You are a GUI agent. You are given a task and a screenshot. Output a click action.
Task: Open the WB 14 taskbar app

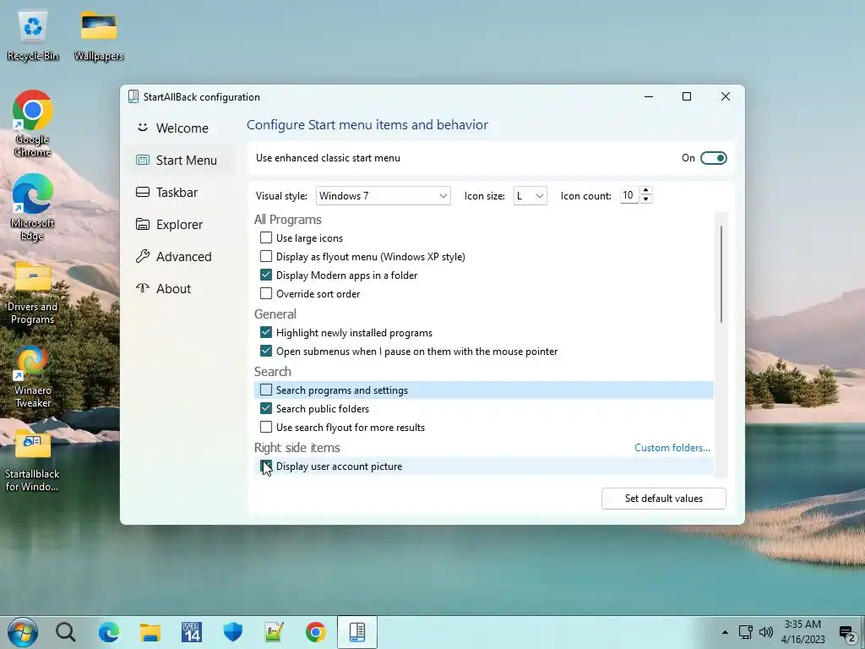click(192, 632)
